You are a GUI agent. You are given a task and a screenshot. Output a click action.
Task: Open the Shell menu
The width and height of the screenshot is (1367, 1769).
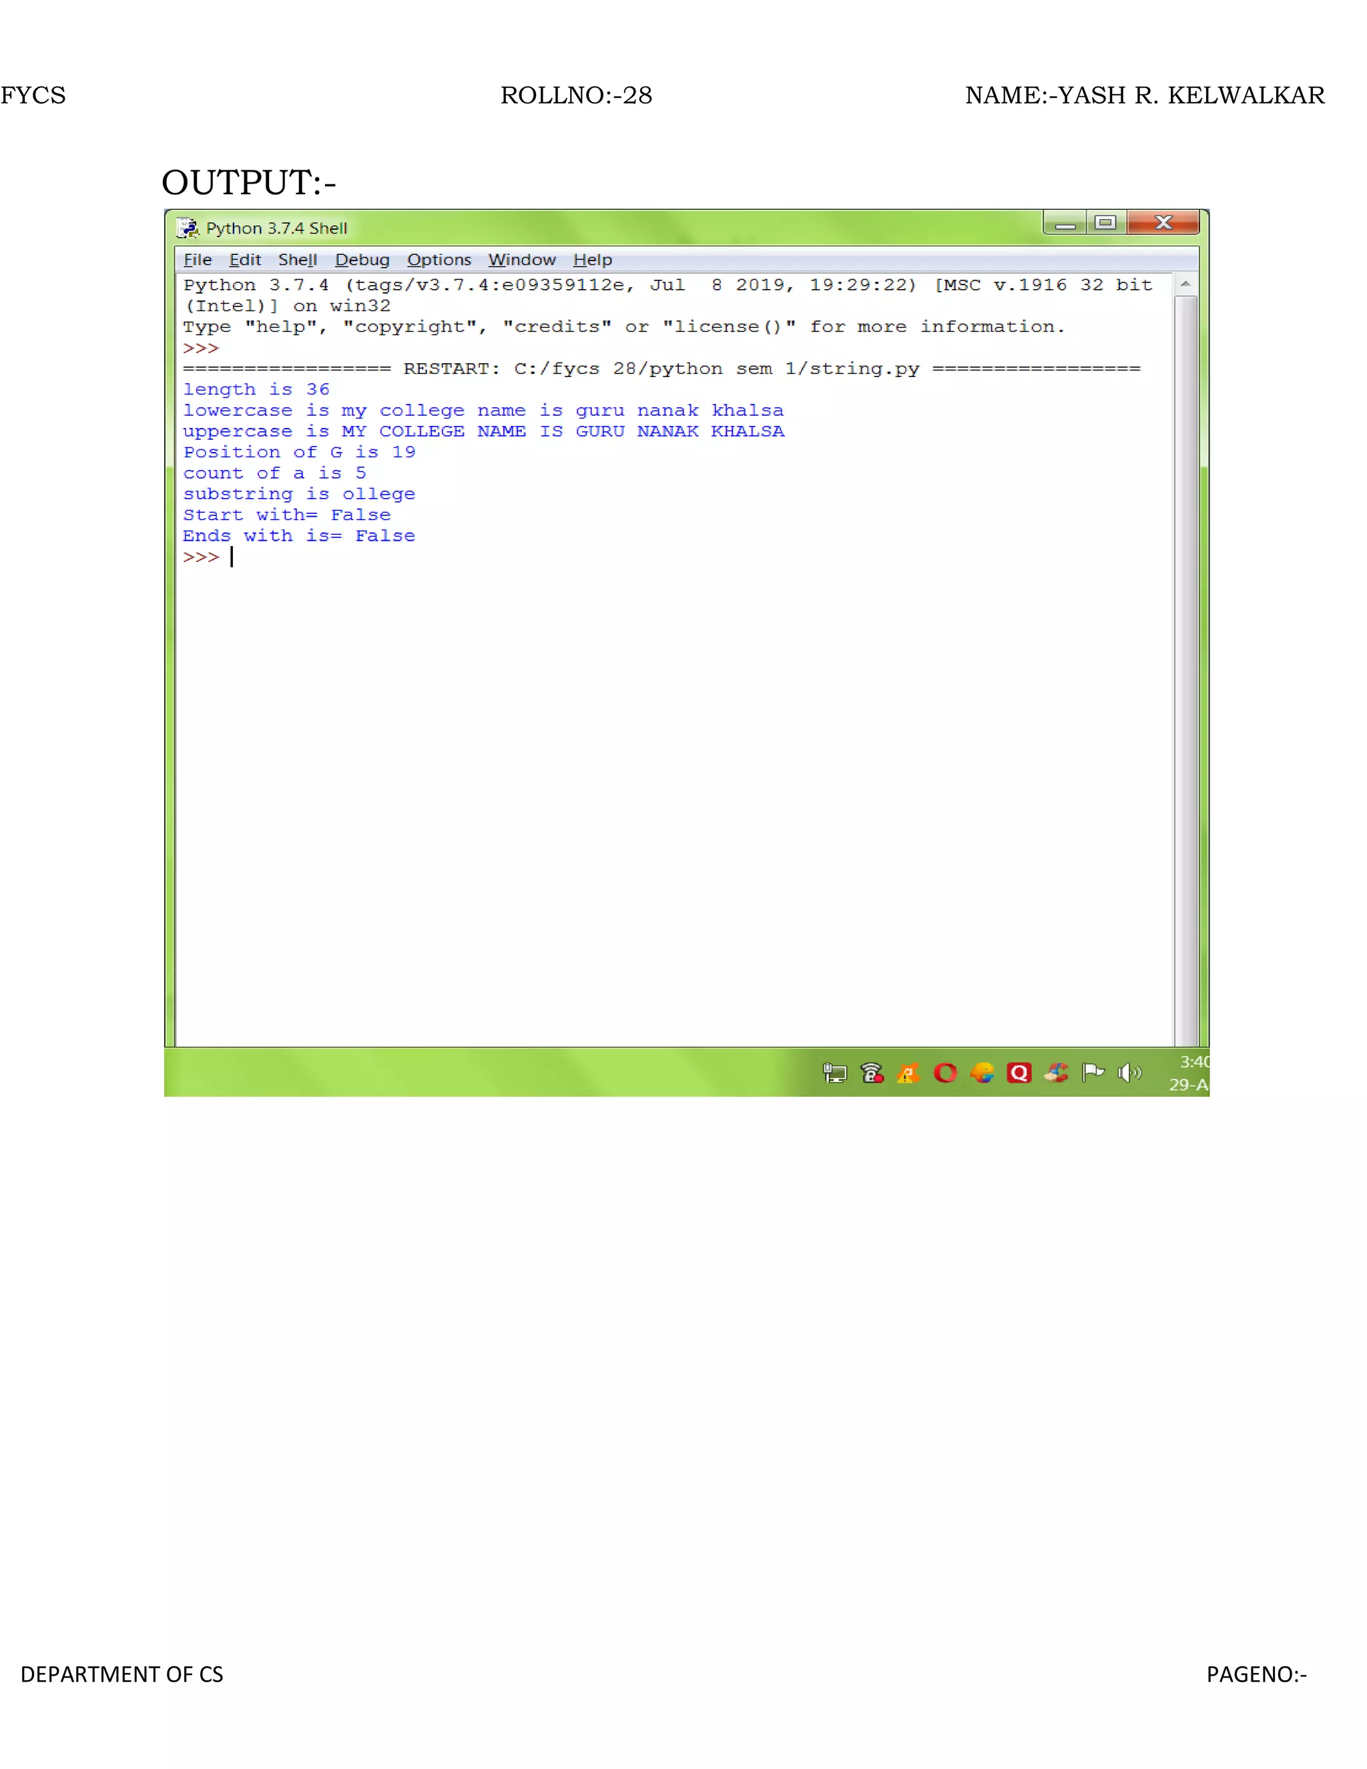point(297,259)
